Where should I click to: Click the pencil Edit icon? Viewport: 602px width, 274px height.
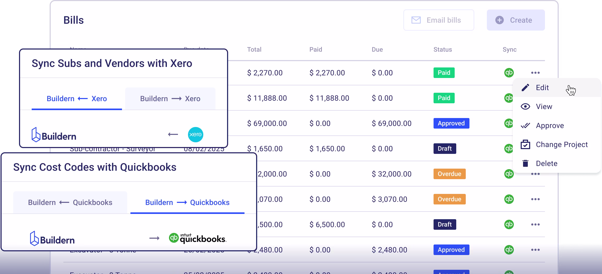[x=525, y=87]
